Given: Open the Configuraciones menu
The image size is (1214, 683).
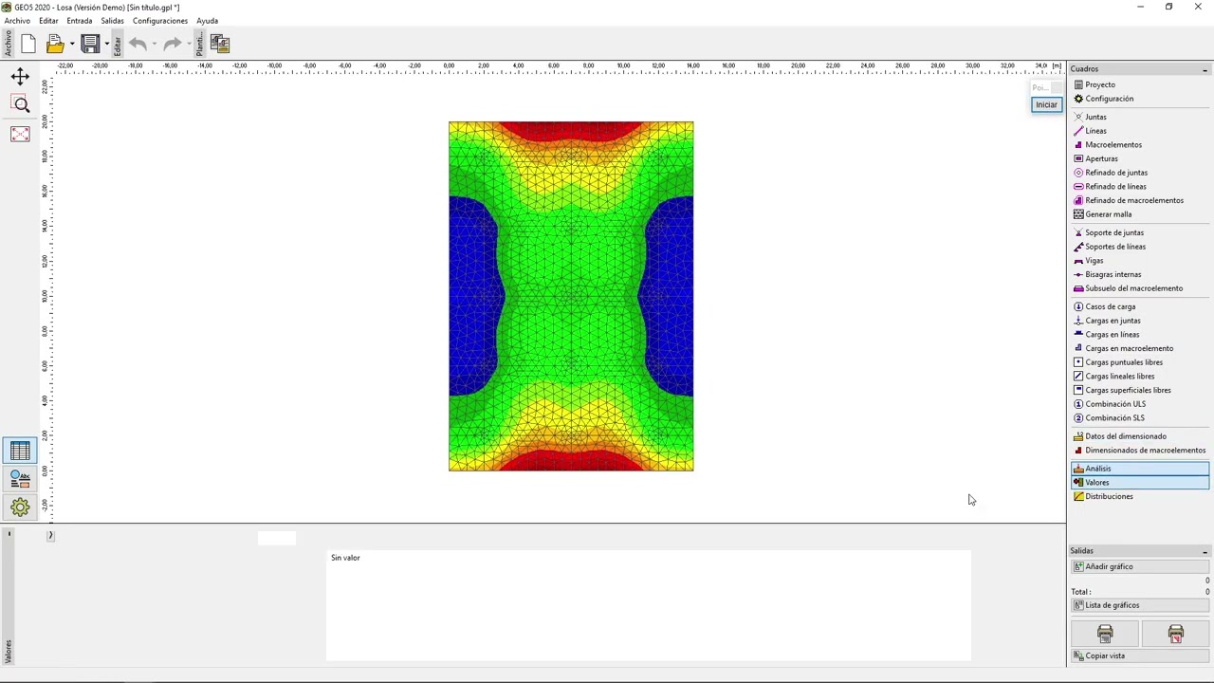Looking at the screenshot, I should click(160, 21).
